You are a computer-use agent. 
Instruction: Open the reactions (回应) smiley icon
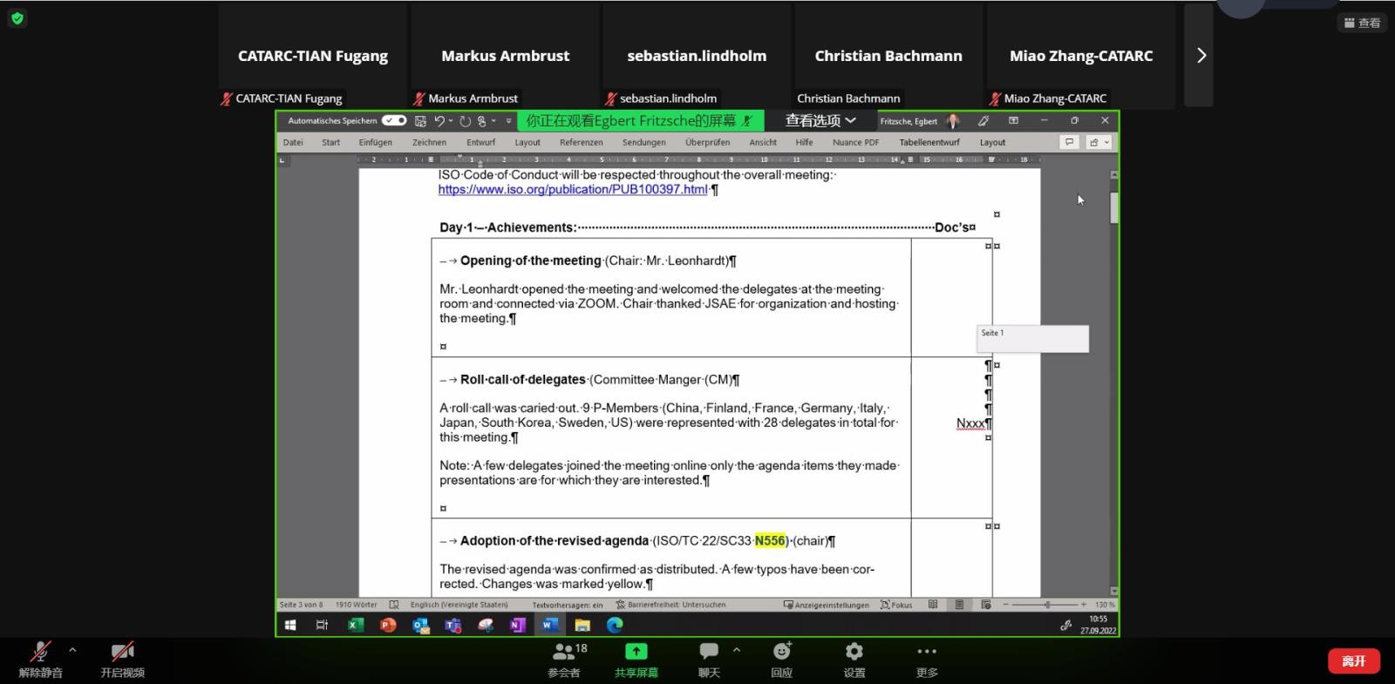coord(782,652)
